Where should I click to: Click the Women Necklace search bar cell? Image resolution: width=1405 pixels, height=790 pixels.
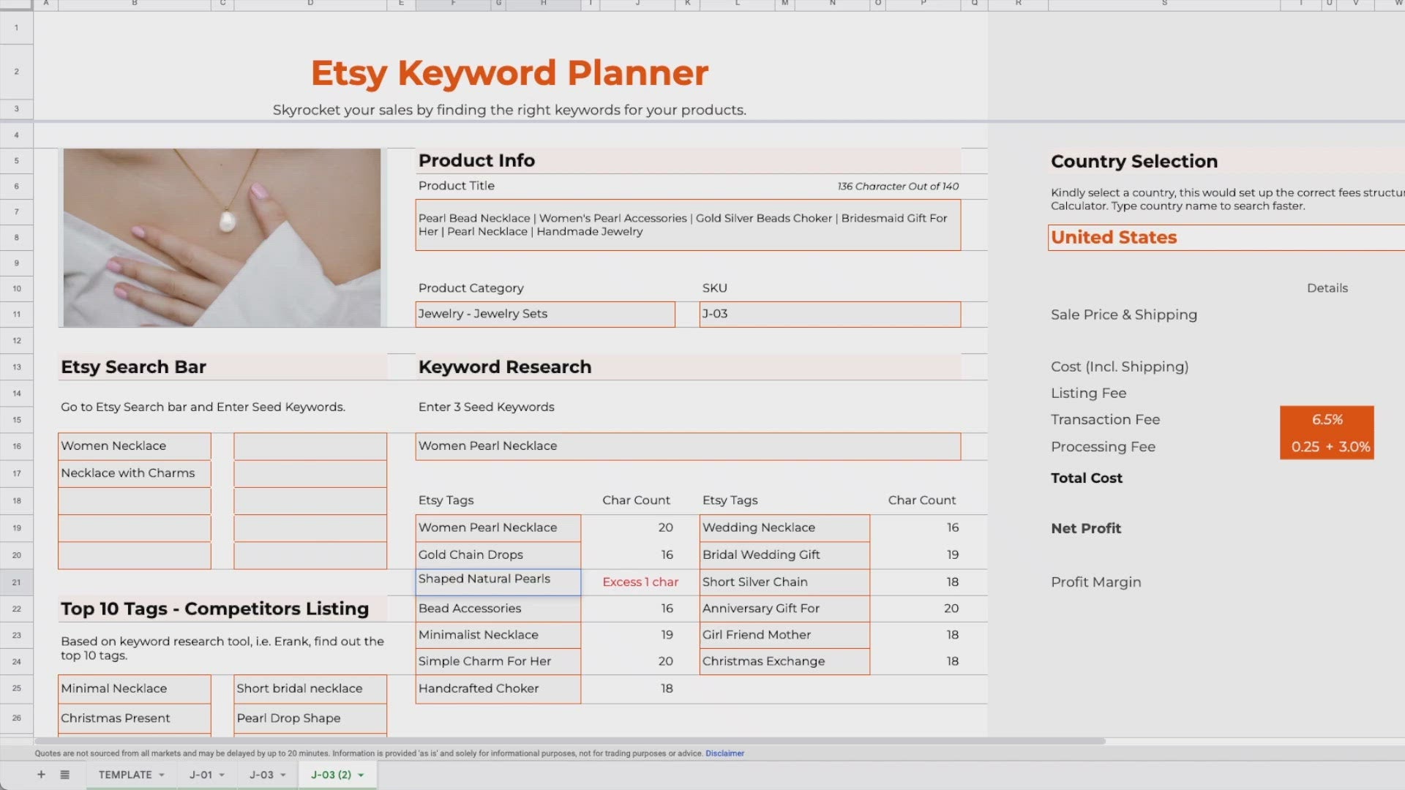(135, 446)
